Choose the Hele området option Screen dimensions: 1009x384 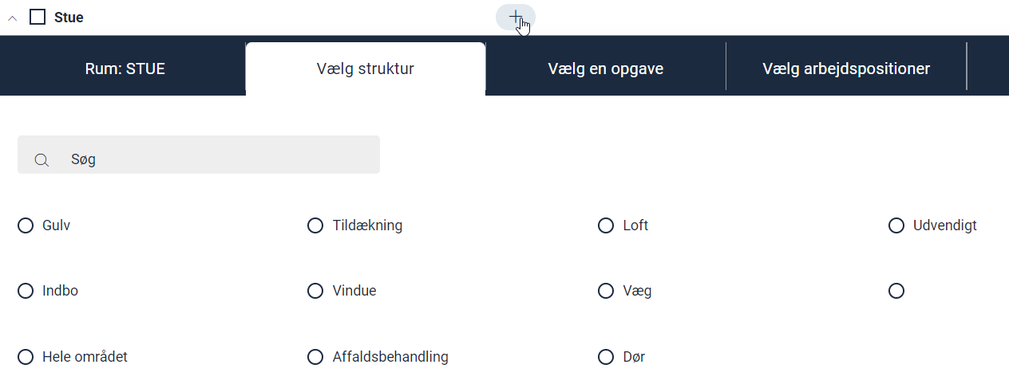click(x=26, y=357)
